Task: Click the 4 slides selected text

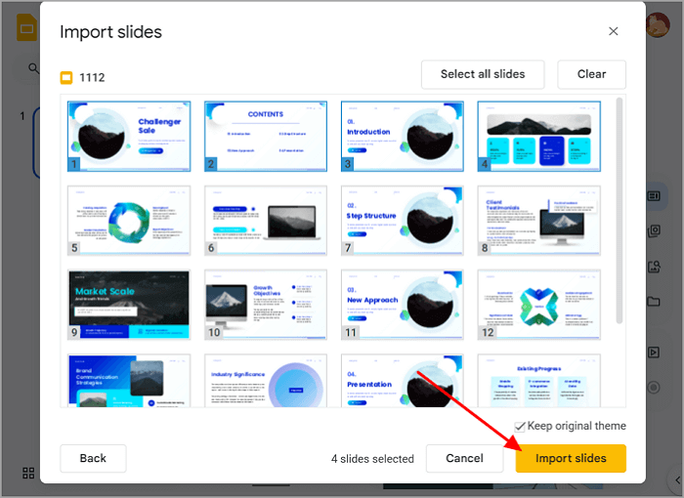Action: click(x=372, y=459)
